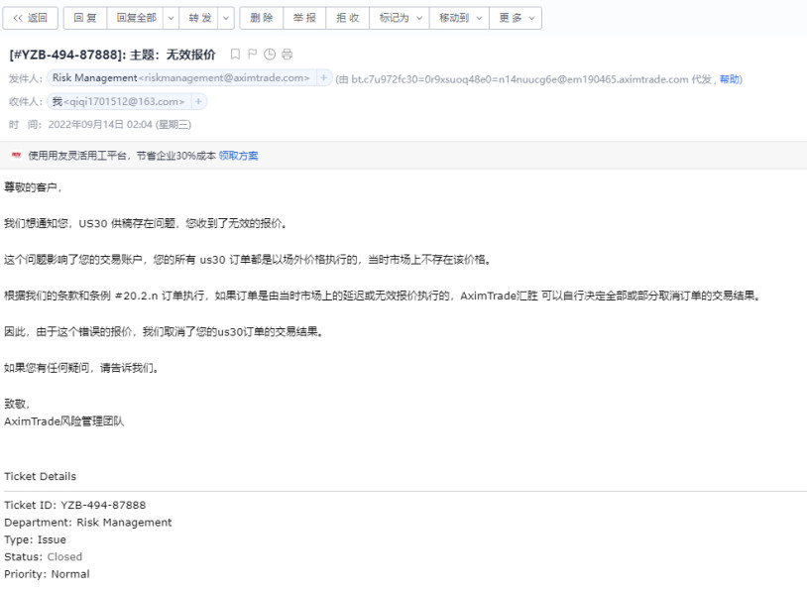The height and width of the screenshot is (595, 807).
Task: Click the subject line 无效报价
Action: pyautogui.click(x=112, y=55)
